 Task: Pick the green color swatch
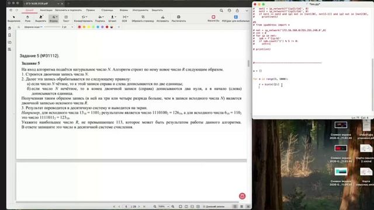click(x=93, y=27)
